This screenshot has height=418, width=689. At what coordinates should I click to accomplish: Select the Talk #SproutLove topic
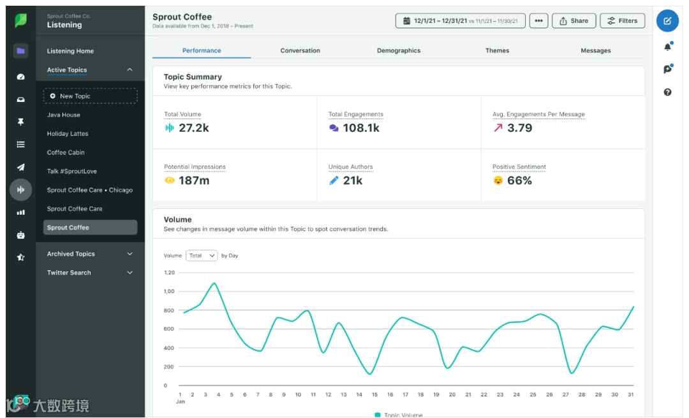[x=72, y=171]
